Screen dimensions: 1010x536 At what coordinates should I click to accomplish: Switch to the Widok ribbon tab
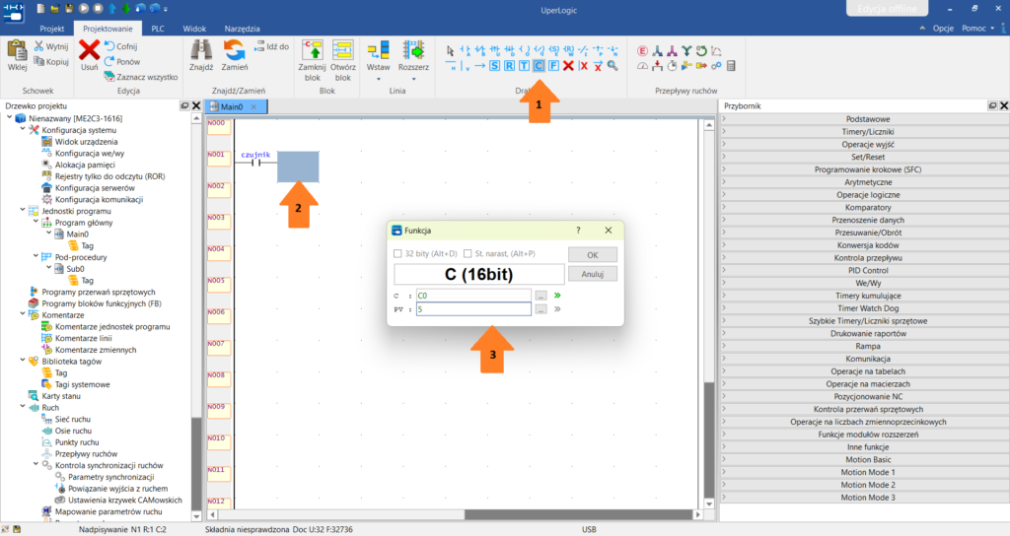pos(194,29)
